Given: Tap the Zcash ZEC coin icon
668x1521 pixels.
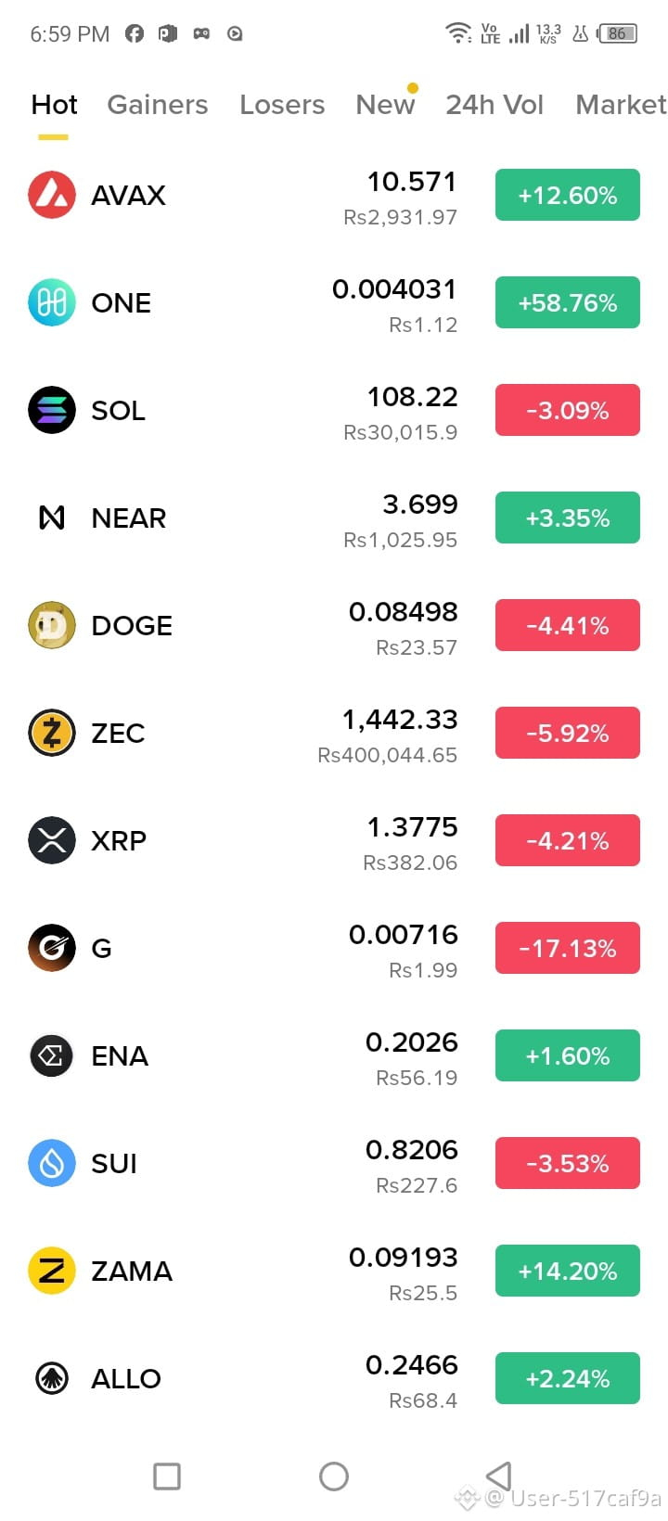Looking at the screenshot, I should (52, 733).
